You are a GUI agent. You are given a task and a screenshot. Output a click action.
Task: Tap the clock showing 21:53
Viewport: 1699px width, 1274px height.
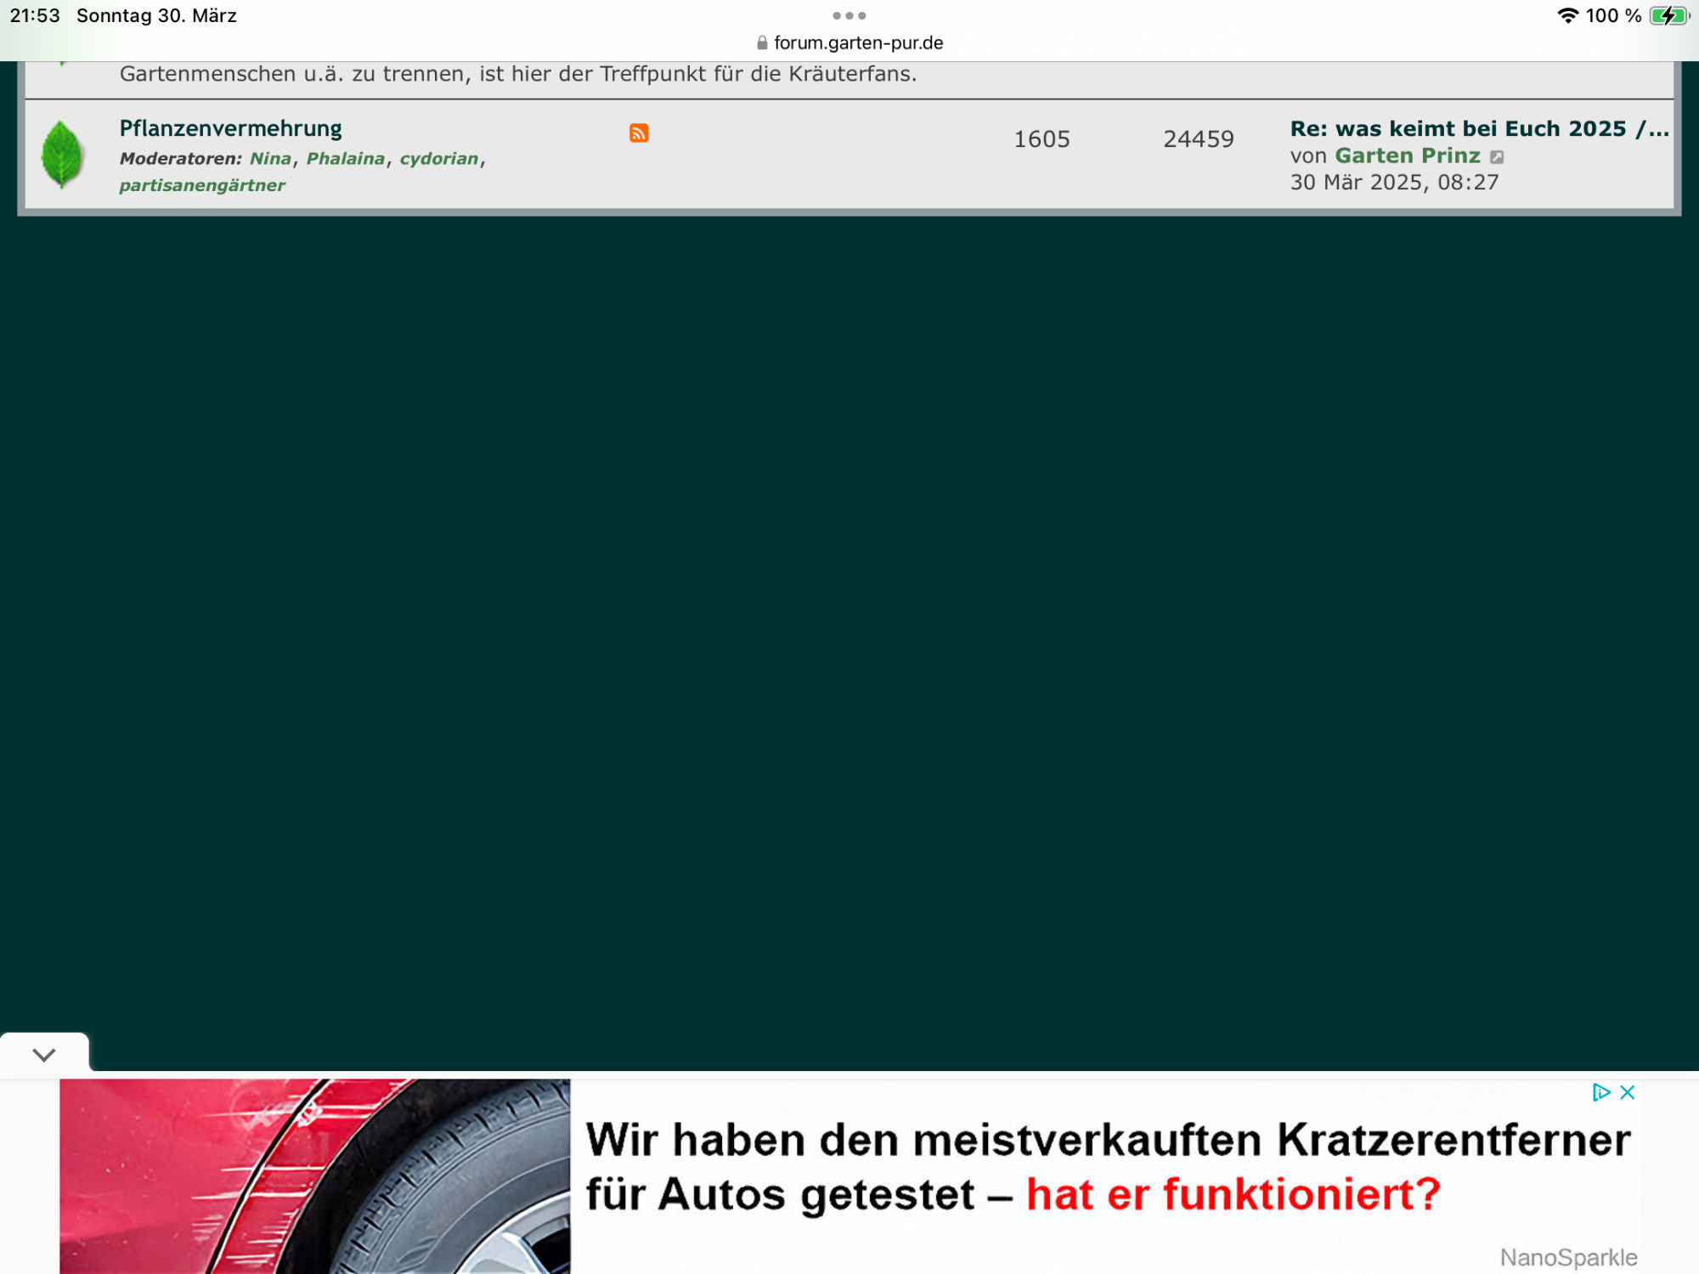(35, 15)
